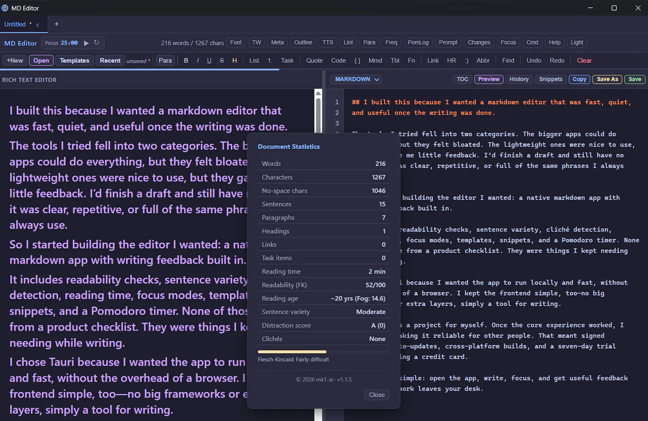The height and width of the screenshot is (421, 648).
Task: Reset the Focus timer with the reload icon
Action: click(x=96, y=43)
